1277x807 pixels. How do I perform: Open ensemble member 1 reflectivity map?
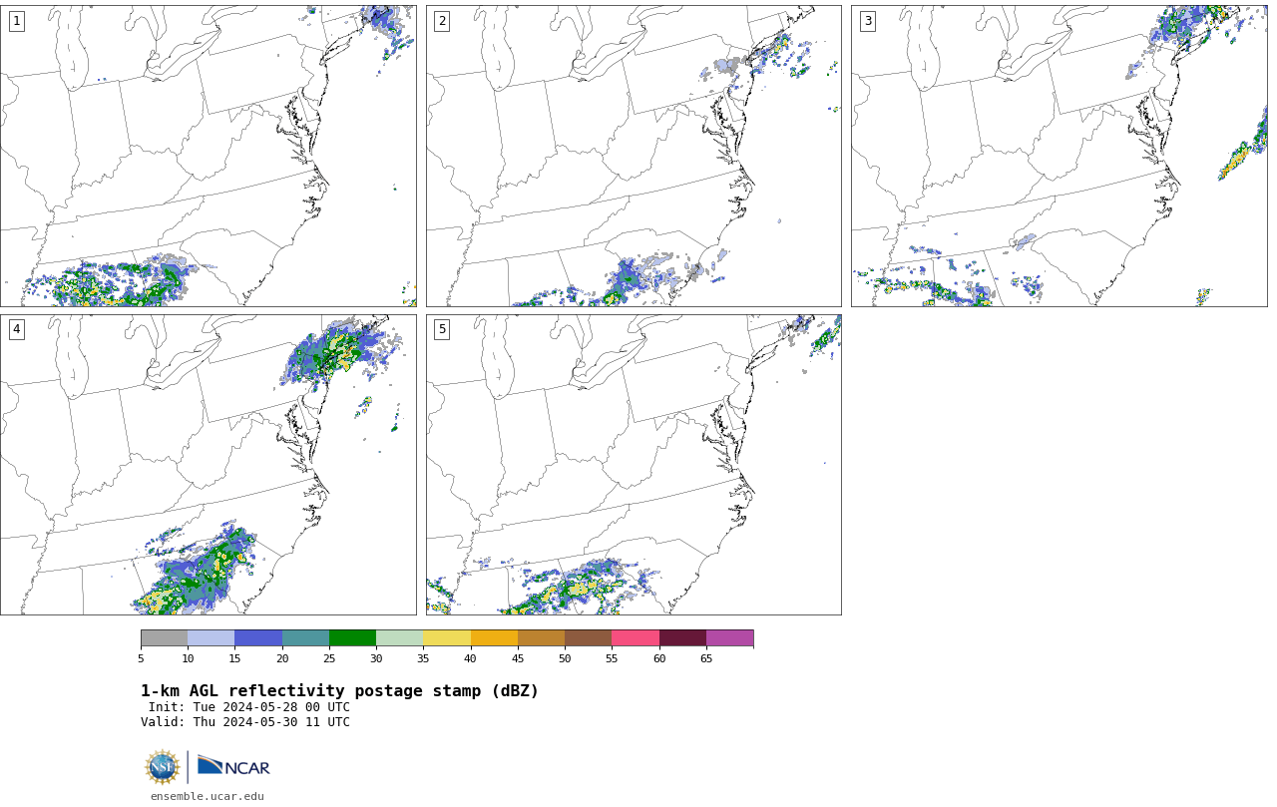click(208, 156)
